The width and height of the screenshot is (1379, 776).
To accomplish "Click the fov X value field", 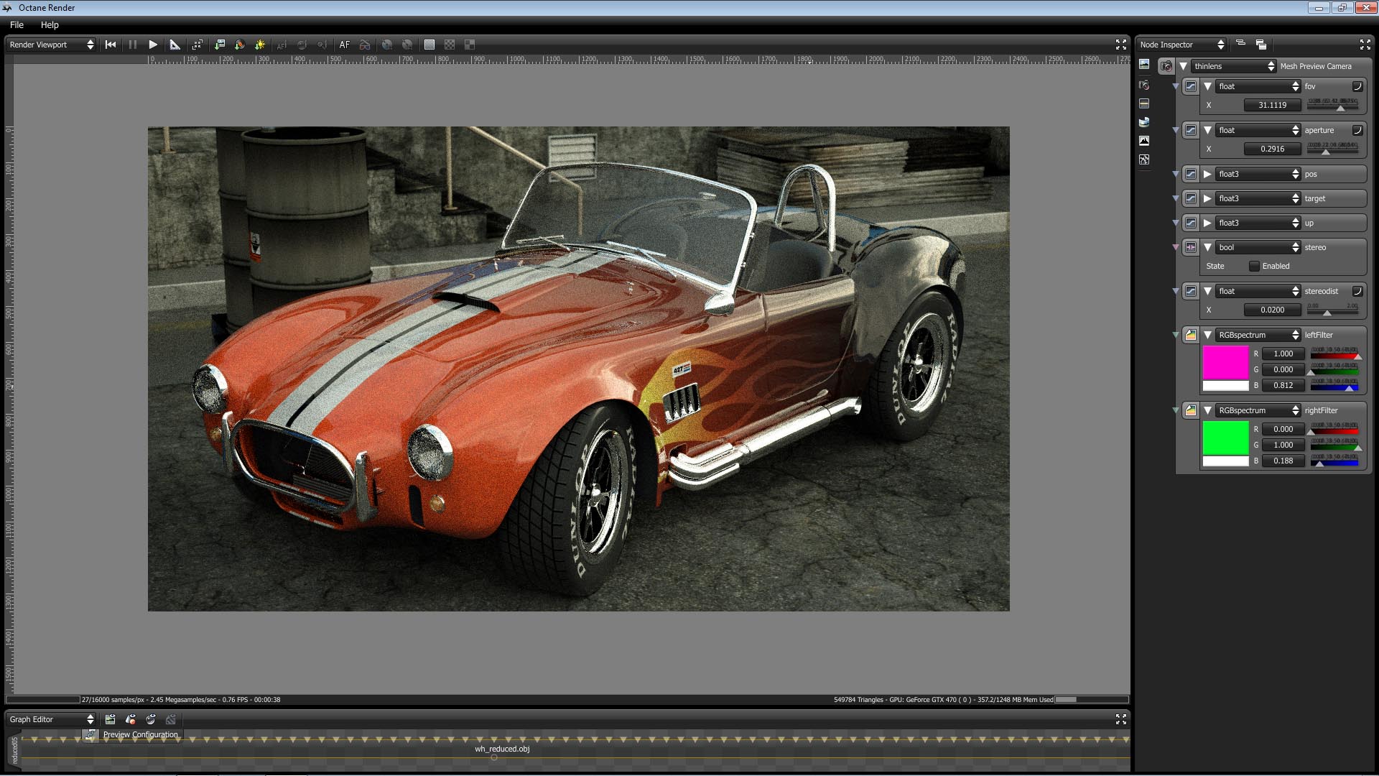I will click(x=1272, y=105).
